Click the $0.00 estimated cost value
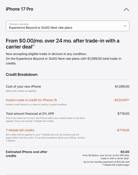138x175 pixels. tap(125, 152)
